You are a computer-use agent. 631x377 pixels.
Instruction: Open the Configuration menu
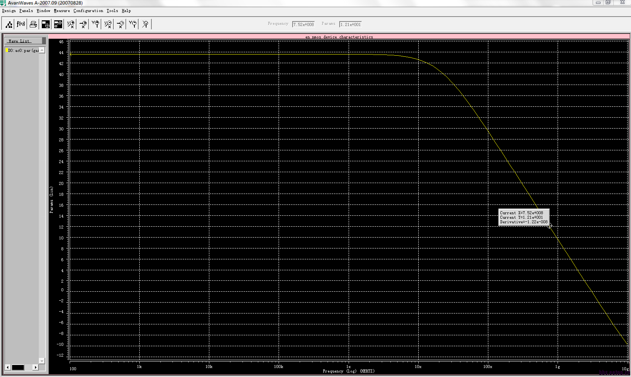(x=88, y=11)
